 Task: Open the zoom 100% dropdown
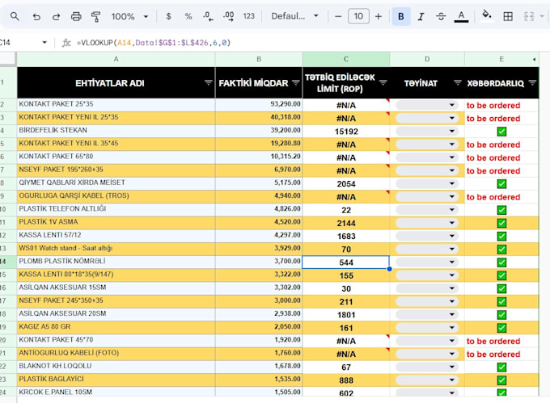point(129,16)
